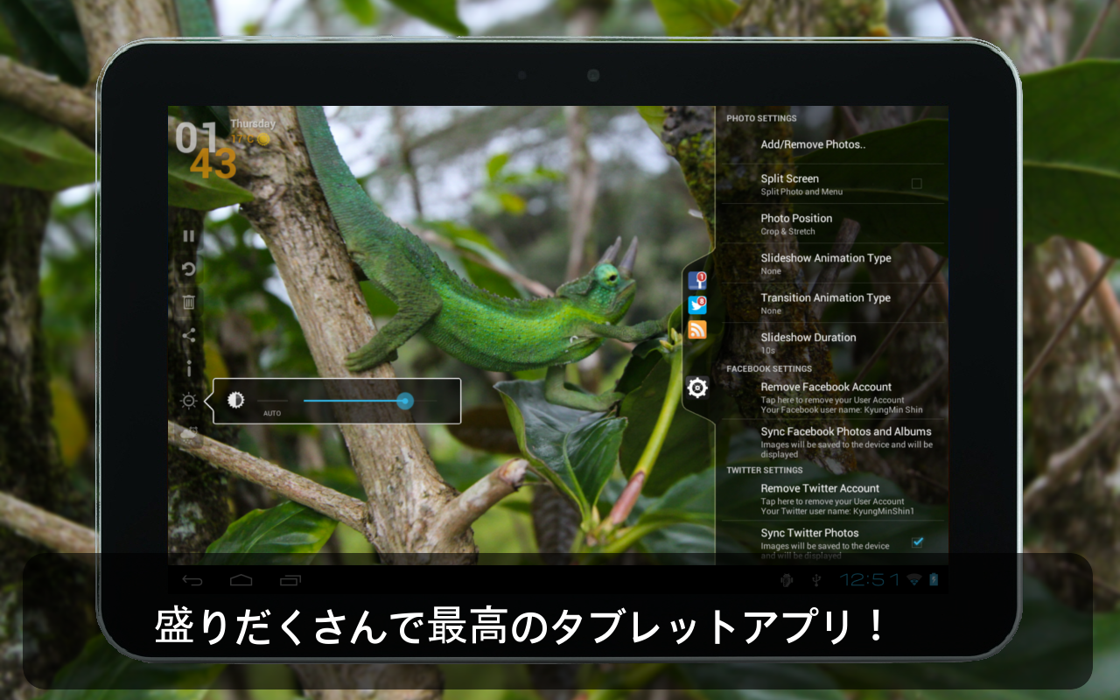Click the brightness slider handle

pos(404,401)
